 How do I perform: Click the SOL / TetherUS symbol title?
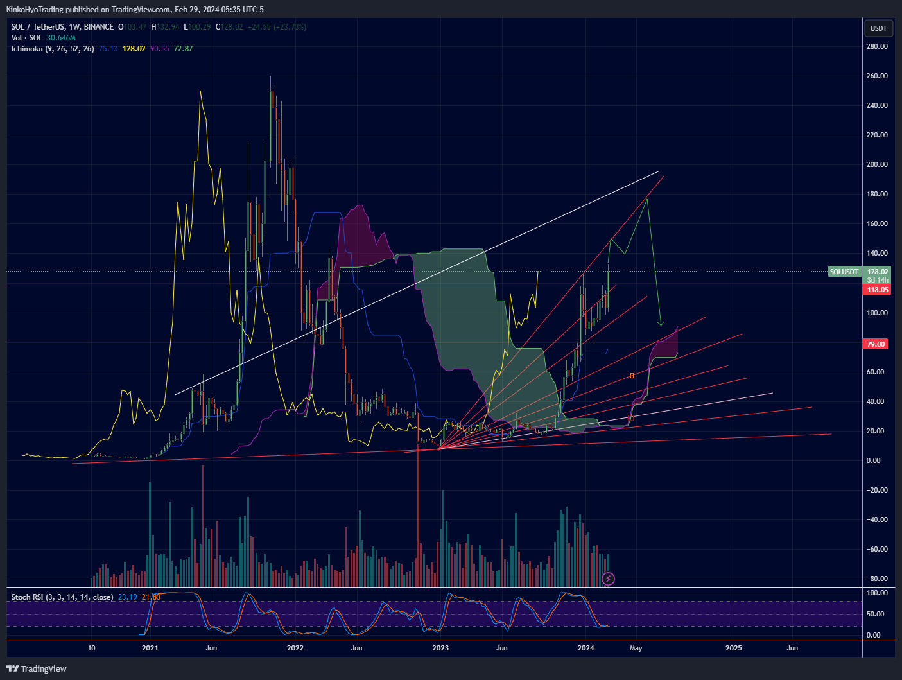37,27
